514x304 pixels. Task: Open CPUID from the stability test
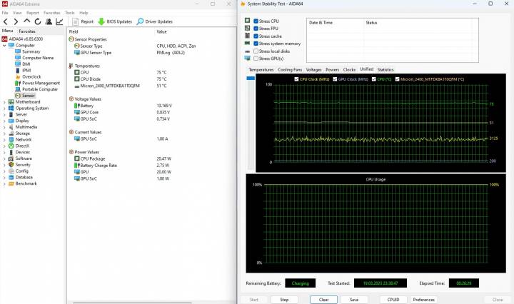393,300
